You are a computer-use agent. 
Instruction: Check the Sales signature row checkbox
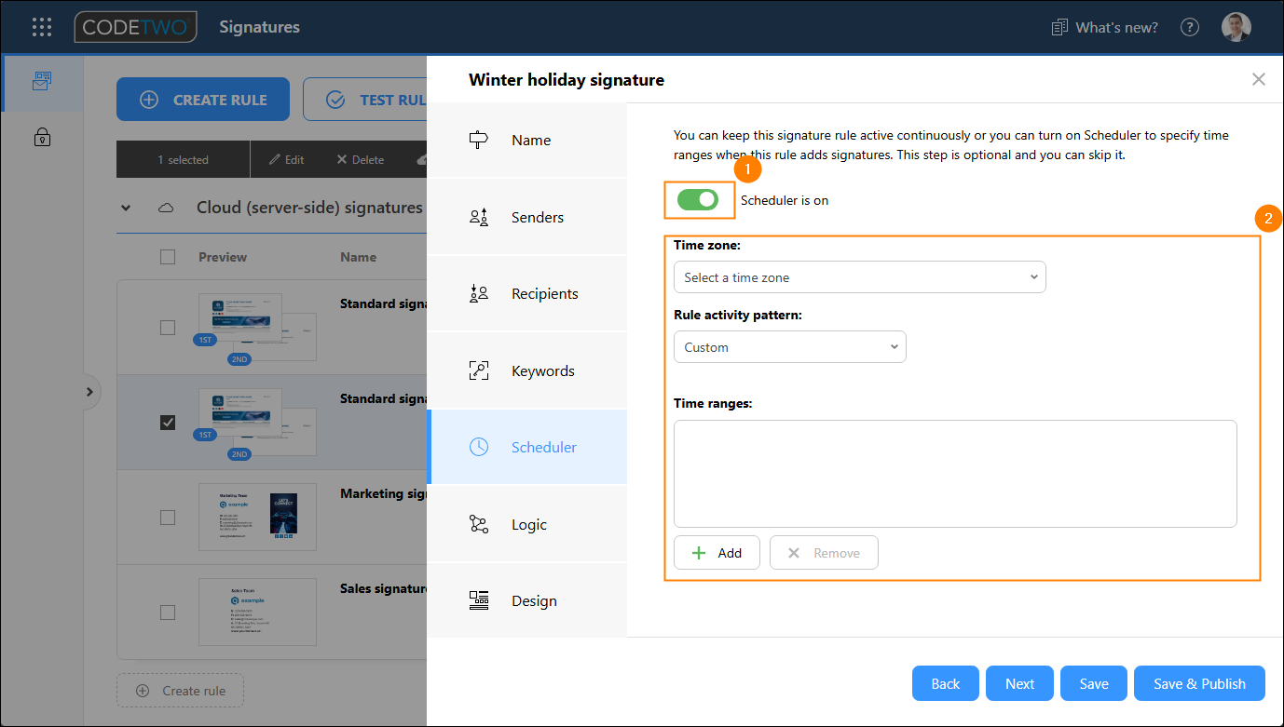click(x=168, y=613)
